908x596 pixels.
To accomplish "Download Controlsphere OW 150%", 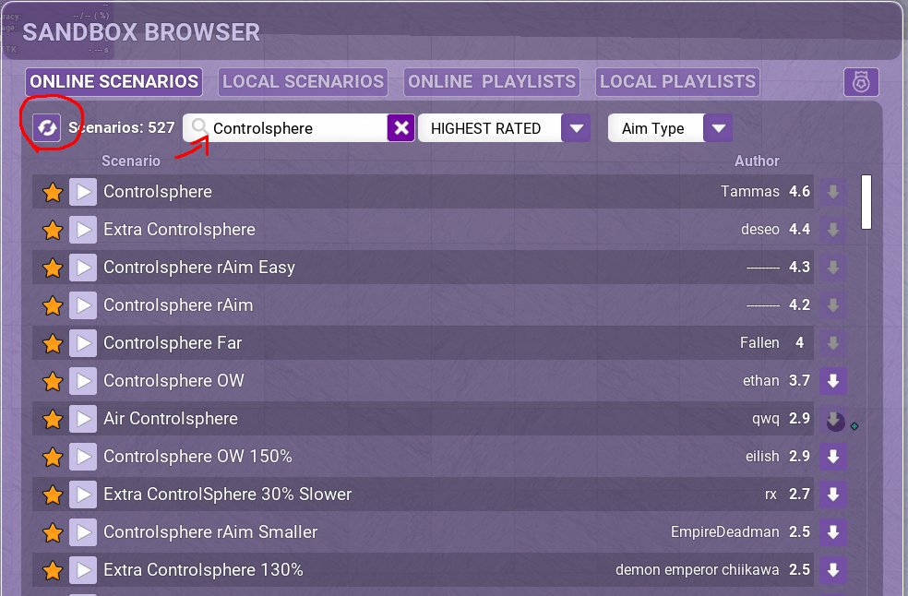I will click(833, 457).
